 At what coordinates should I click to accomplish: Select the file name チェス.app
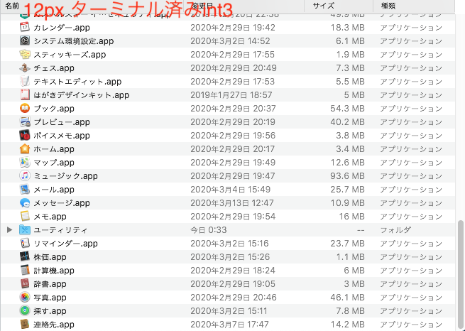pos(54,68)
